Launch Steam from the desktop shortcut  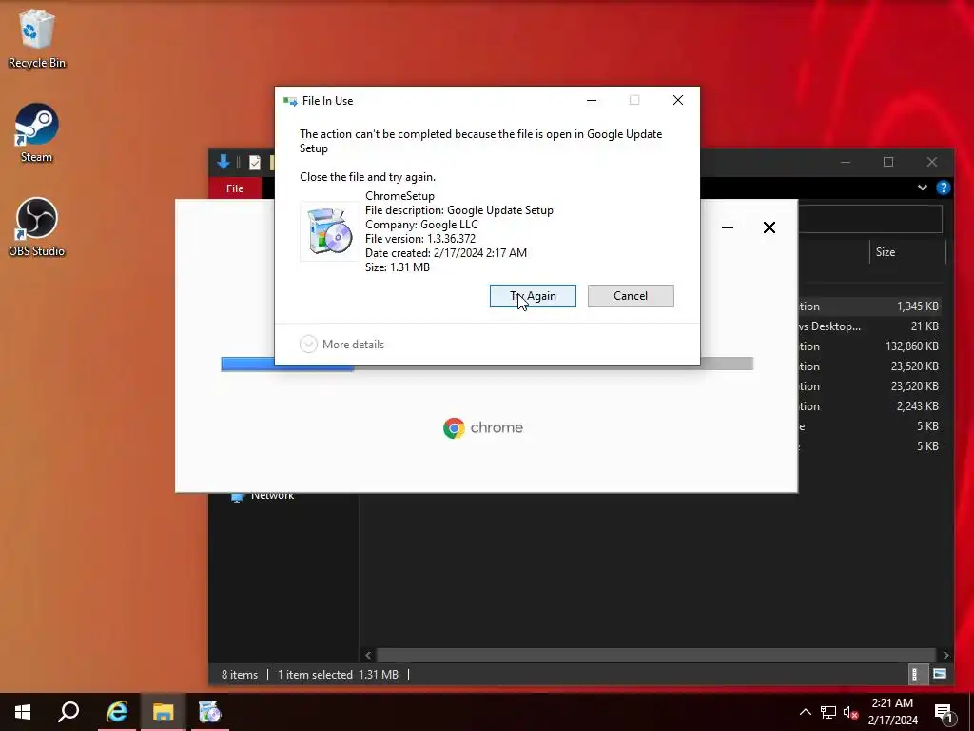[x=37, y=133]
